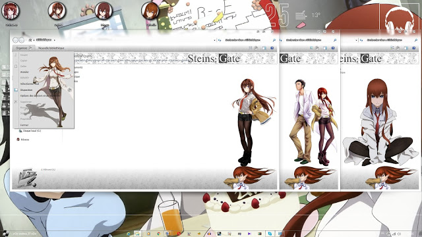The width and height of the screenshot is (422, 237).
Task: Click the volume icon in the system tray
Action: point(400,234)
